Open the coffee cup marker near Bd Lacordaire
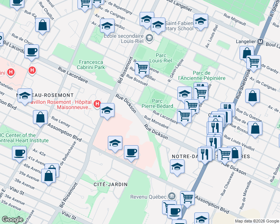Viewport: 280px width, 224px height. pos(31,51)
